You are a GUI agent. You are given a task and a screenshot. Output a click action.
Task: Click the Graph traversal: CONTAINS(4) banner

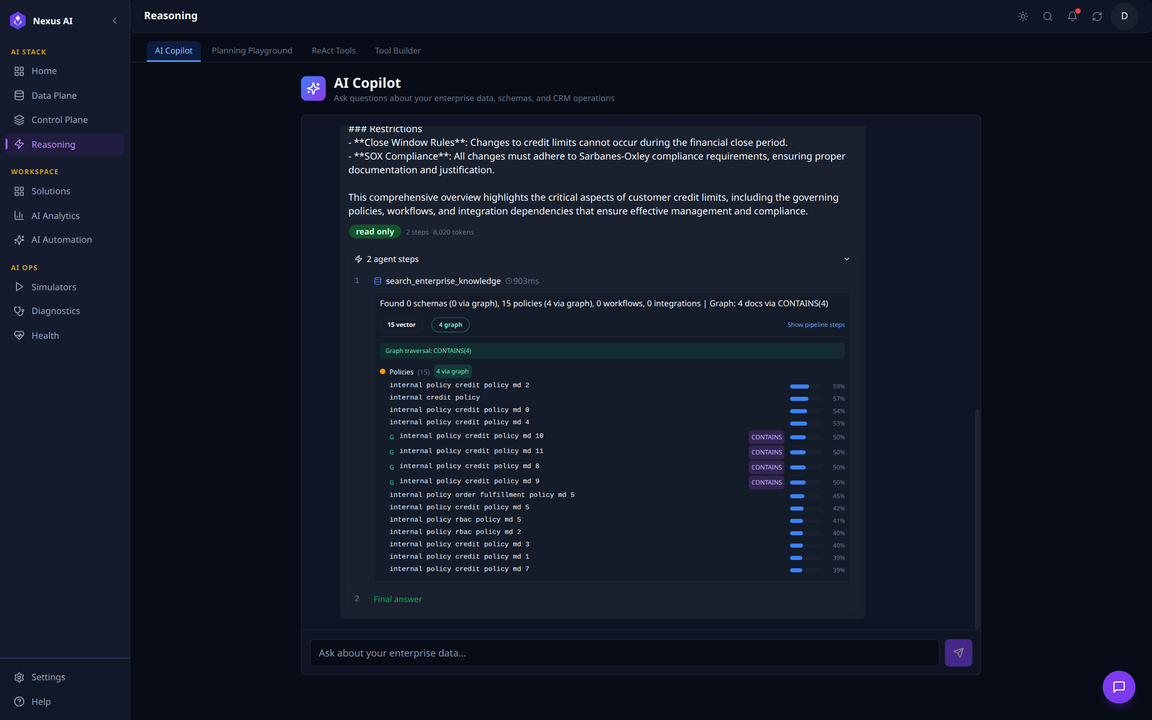(612, 351)
